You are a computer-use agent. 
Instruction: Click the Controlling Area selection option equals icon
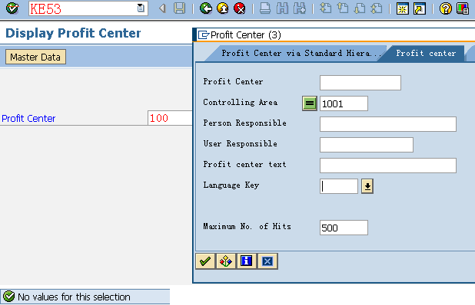[x=309, y=103]
